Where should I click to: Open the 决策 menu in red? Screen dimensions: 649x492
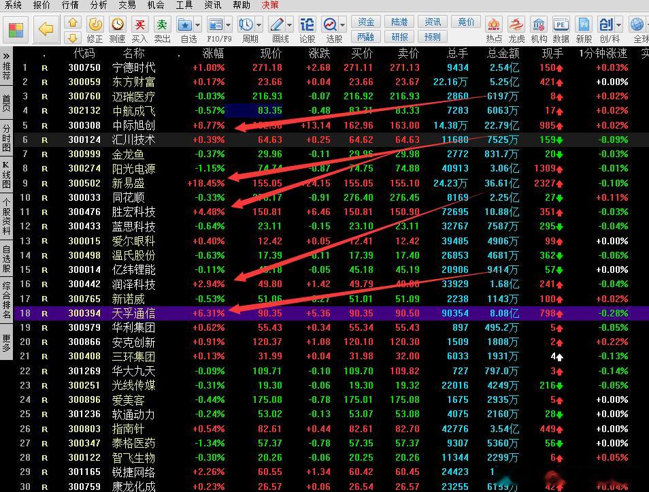270,5
